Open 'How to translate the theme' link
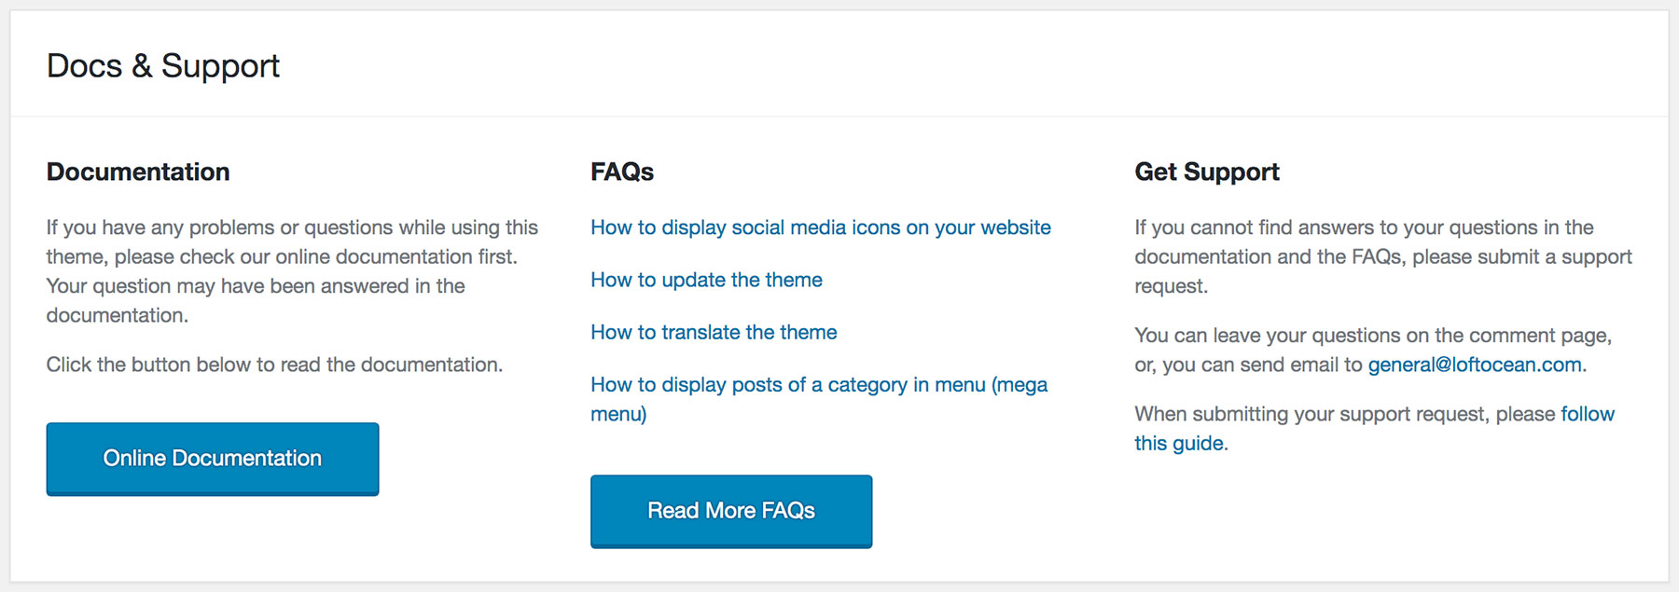 tap(714, 332)
